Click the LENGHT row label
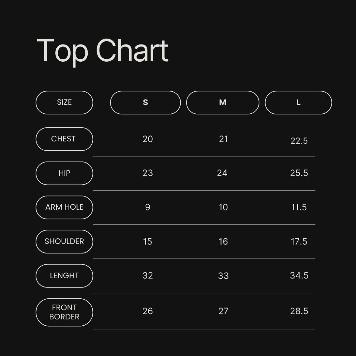Screen dimensions: 356x356 click(64, 276)
